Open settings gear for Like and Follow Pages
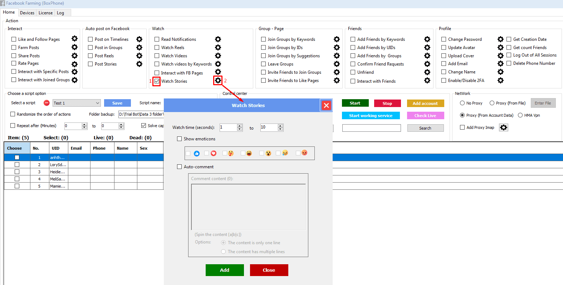 click(x=74, y=39)
